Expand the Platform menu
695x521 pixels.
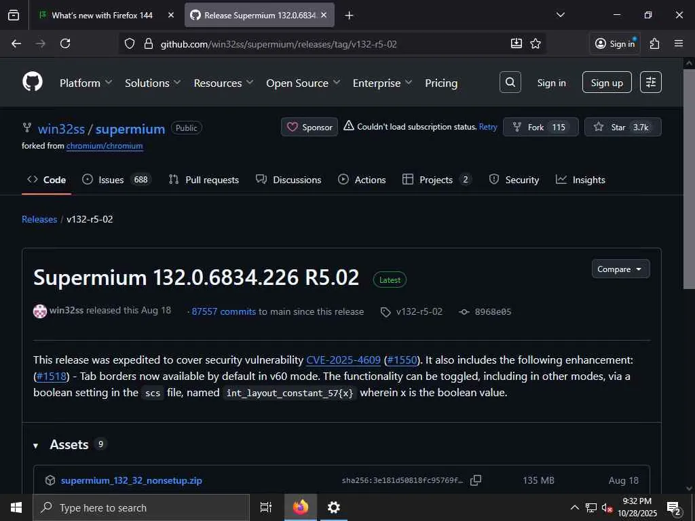click(x=86, y=83)
